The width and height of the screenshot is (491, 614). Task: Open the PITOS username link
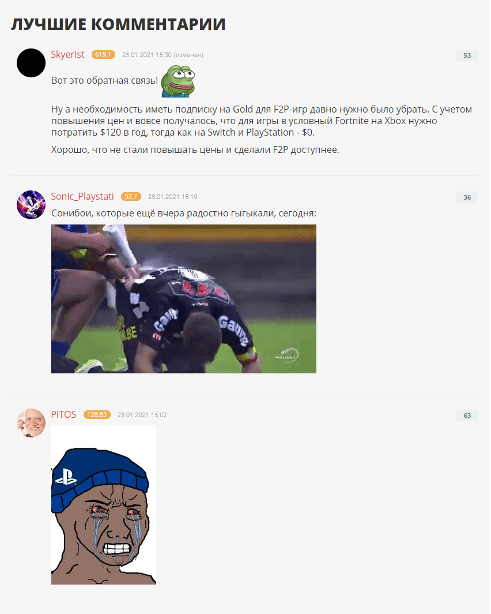tap(63, 414)
